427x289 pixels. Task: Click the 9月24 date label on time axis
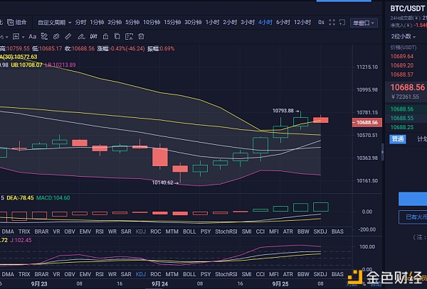(160, 284)
